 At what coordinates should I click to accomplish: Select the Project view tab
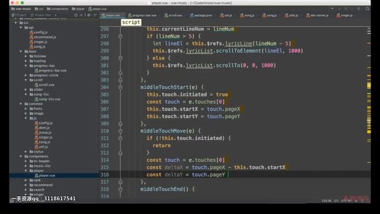19,15
